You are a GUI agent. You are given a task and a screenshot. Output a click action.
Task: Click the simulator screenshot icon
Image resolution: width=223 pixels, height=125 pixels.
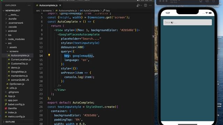(207, 1)
